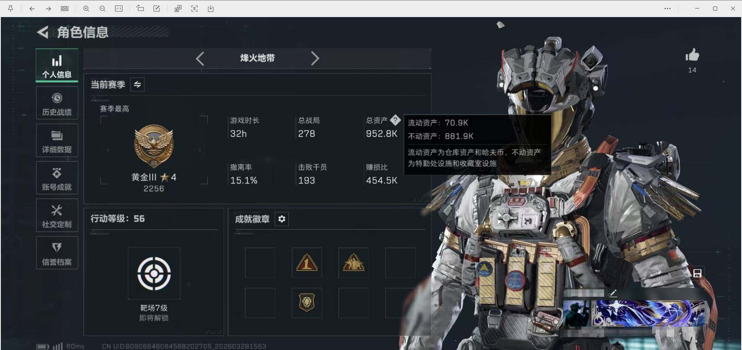This screenshot has height=350, width=742.
Task: Pin the image viewer window on top
Action: (x=11, y=9)
